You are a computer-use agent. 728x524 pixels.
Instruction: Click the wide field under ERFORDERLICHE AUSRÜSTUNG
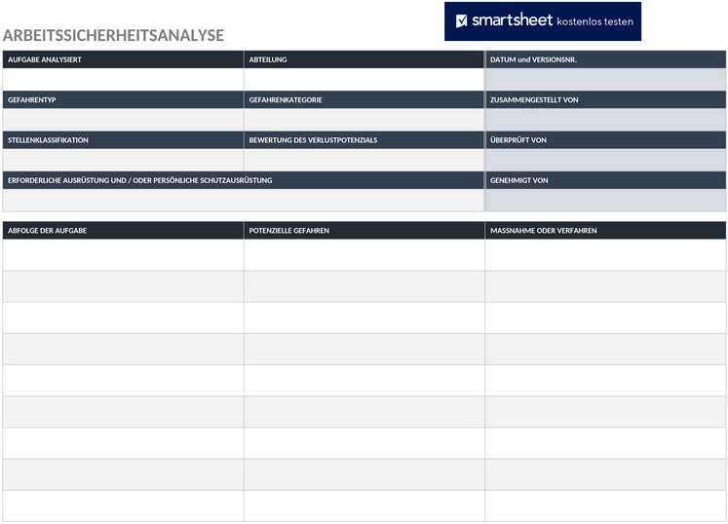tap(244, 201)
